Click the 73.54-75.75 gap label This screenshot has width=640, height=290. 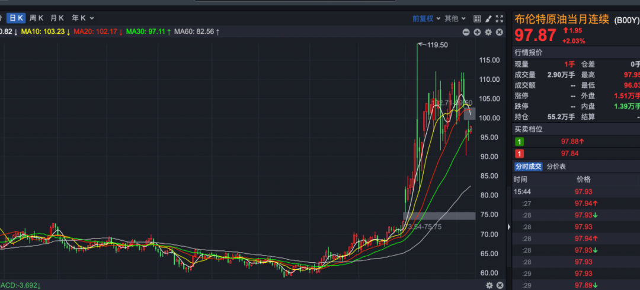[x=422, y=227]
